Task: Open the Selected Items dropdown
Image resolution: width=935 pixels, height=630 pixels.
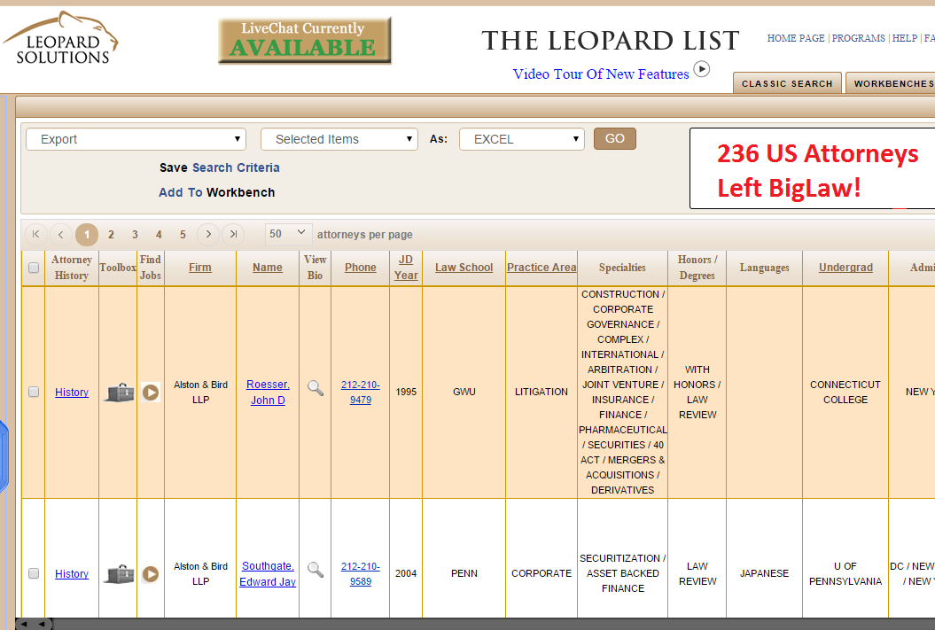Action: 339,139
